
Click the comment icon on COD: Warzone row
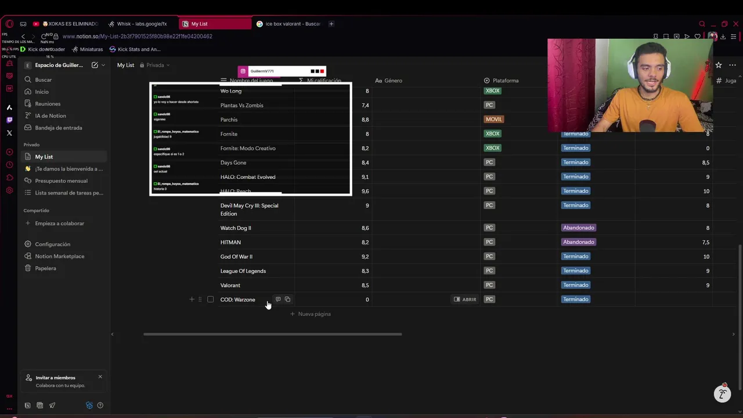278,300
